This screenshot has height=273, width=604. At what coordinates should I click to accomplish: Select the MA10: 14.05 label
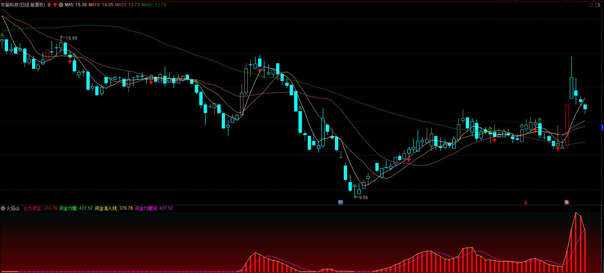click(x=101, y=5)
